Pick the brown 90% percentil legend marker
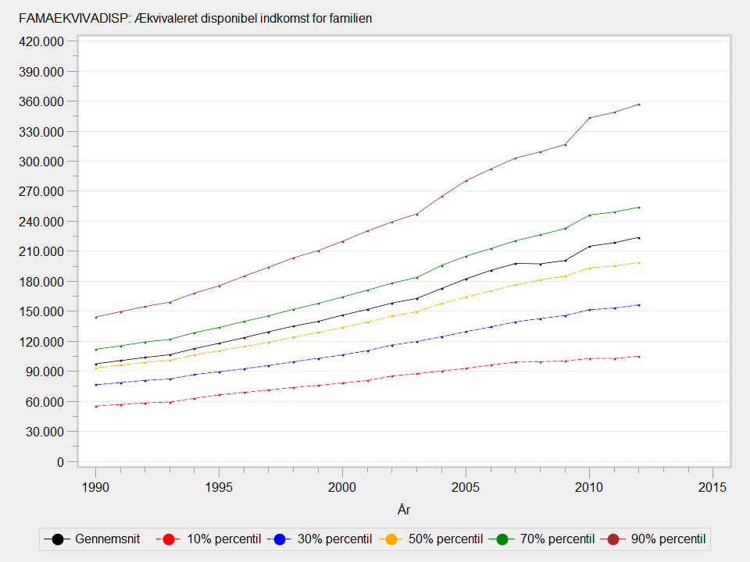Screen dimensions: 750x562 point(615,539)
